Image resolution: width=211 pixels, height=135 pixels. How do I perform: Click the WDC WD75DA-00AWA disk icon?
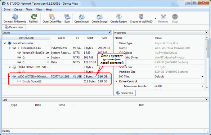(14, 76)
